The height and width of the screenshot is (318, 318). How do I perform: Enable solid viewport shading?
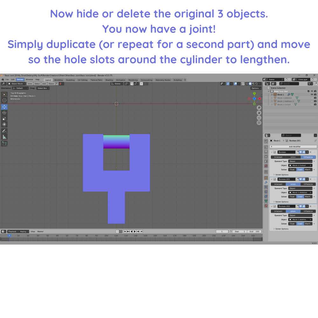click(250, 84)
